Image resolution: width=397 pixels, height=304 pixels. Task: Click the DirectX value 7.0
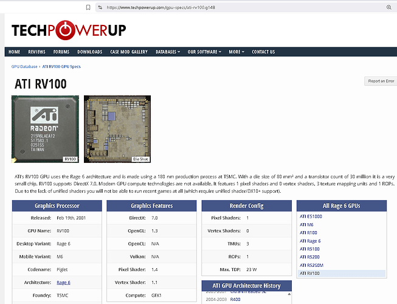(x=154, y=218)
